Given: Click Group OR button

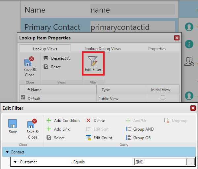Looking at the screenshot, I should coord(138,138).
